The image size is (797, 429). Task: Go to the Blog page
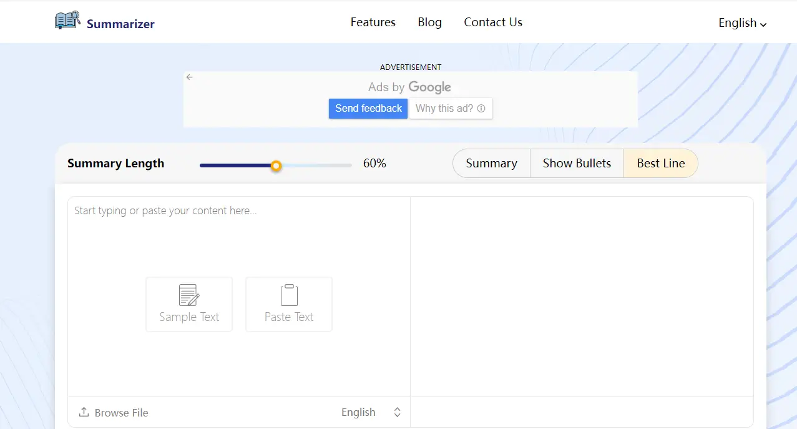pyautogui.click(x=429, y=22)
